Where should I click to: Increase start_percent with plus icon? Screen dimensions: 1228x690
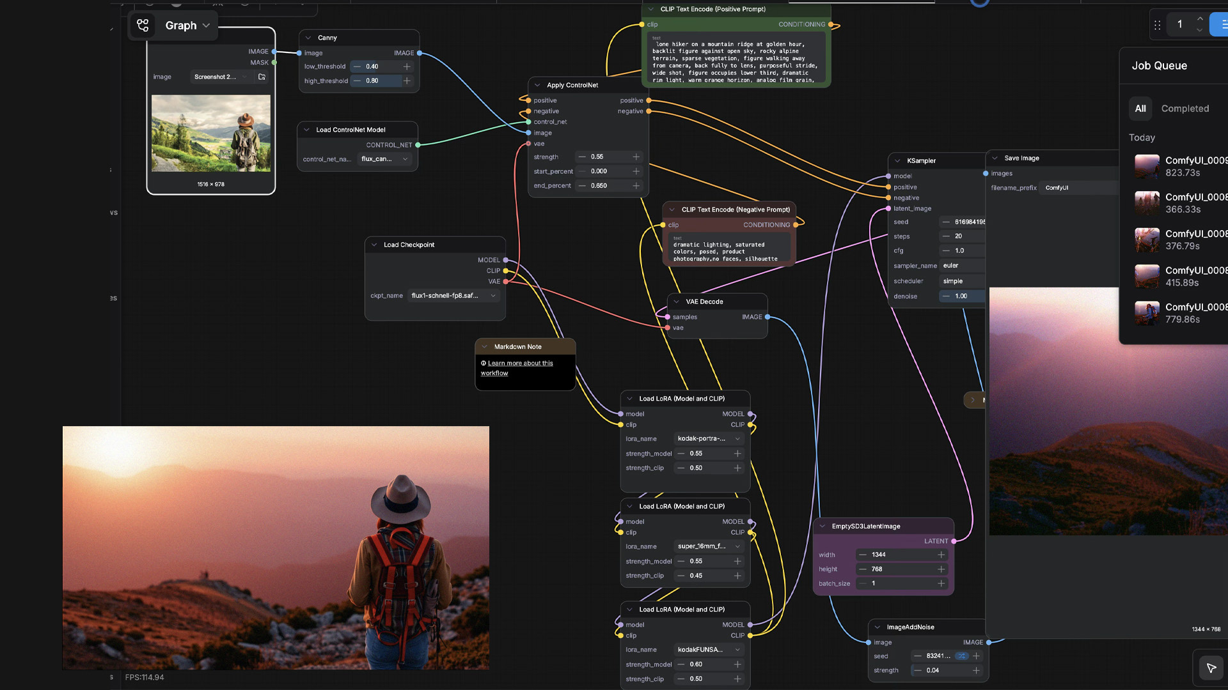636,171
